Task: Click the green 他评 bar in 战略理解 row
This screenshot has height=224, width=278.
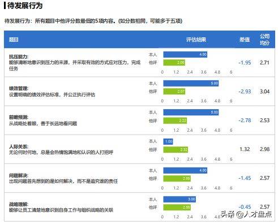Action: 177,208
